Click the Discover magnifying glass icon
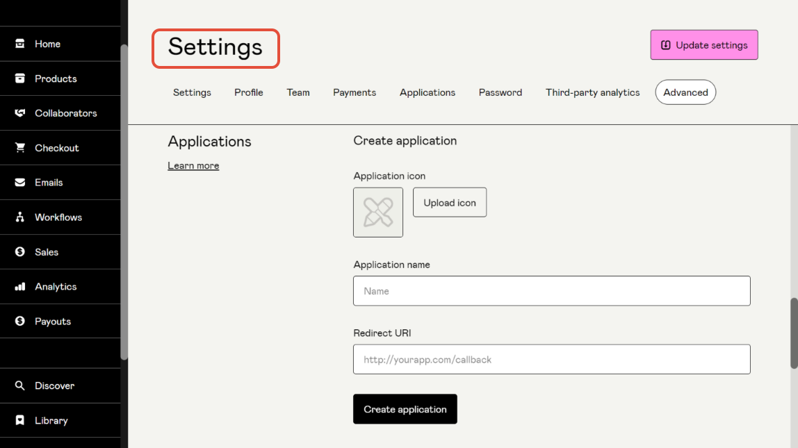Screen dimensions: 798x448 (x=20, y=385)
